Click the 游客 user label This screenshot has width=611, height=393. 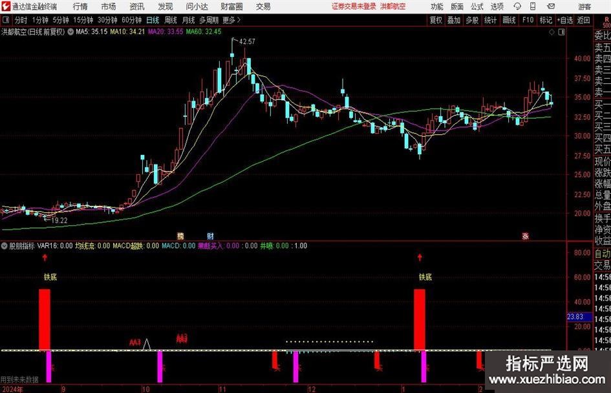coord(584,6)
